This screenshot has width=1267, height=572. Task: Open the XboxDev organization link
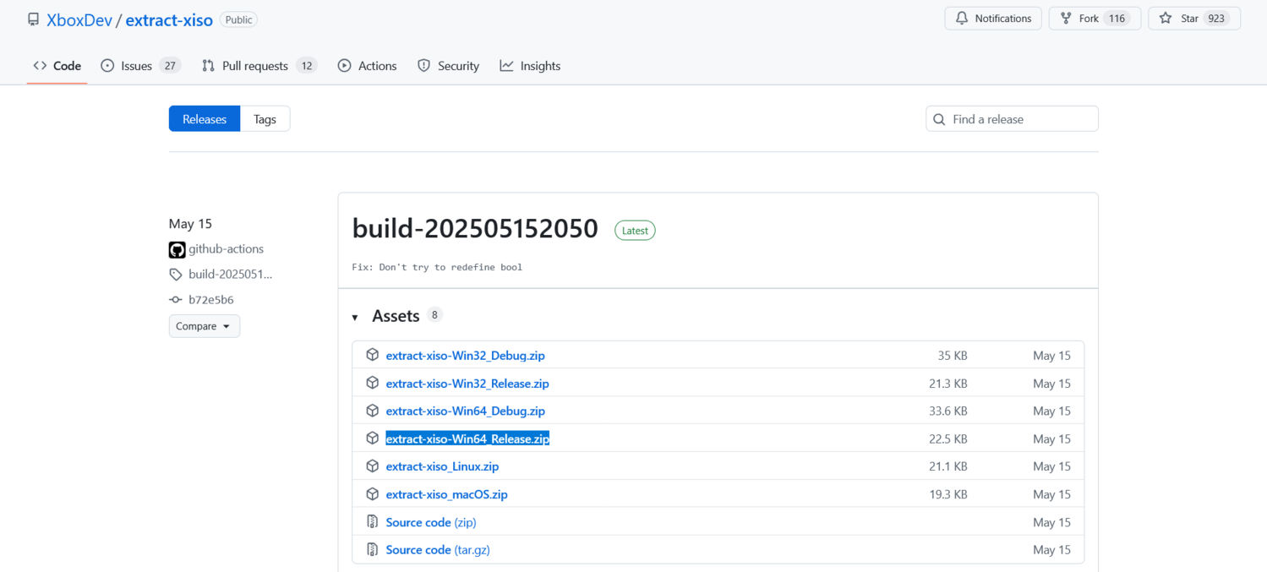[x=79, y=20]
